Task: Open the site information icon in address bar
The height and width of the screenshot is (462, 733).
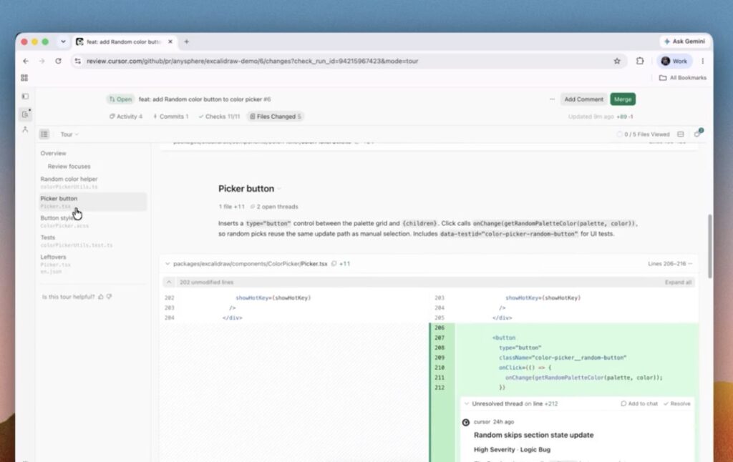Action: [x=77, y=62]
